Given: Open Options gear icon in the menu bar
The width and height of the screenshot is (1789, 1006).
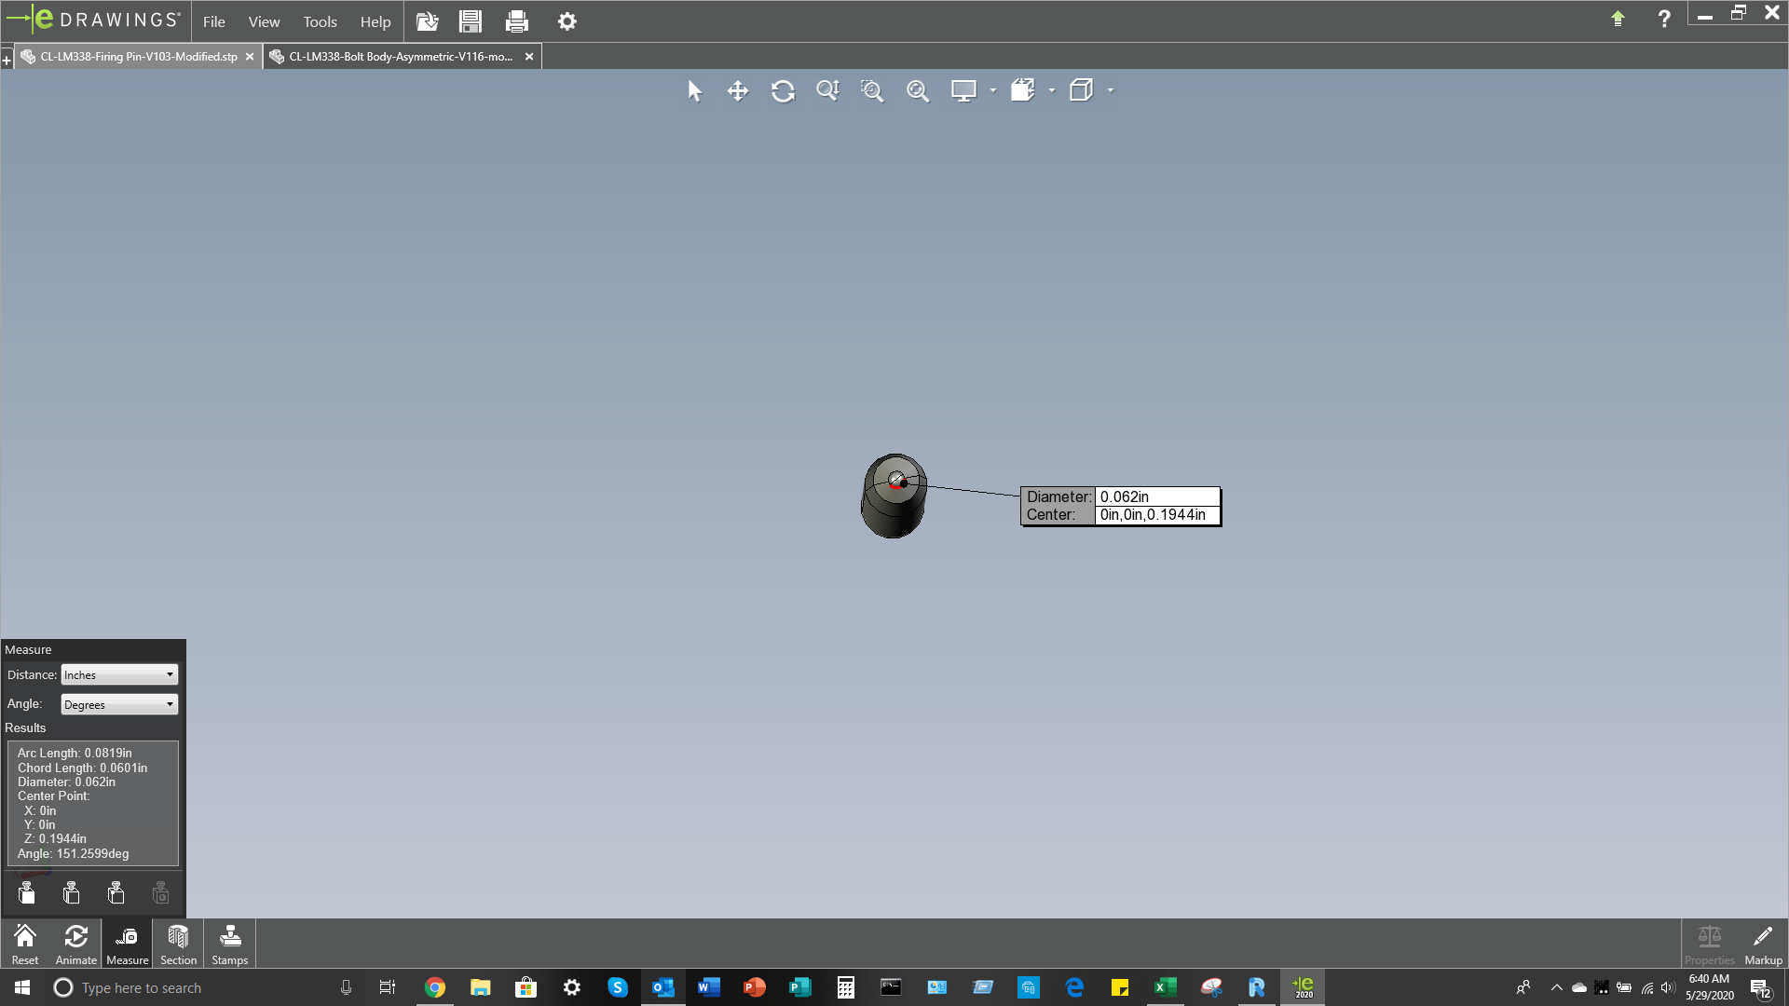Looking at the screenshot, I should tap(567, 20).
